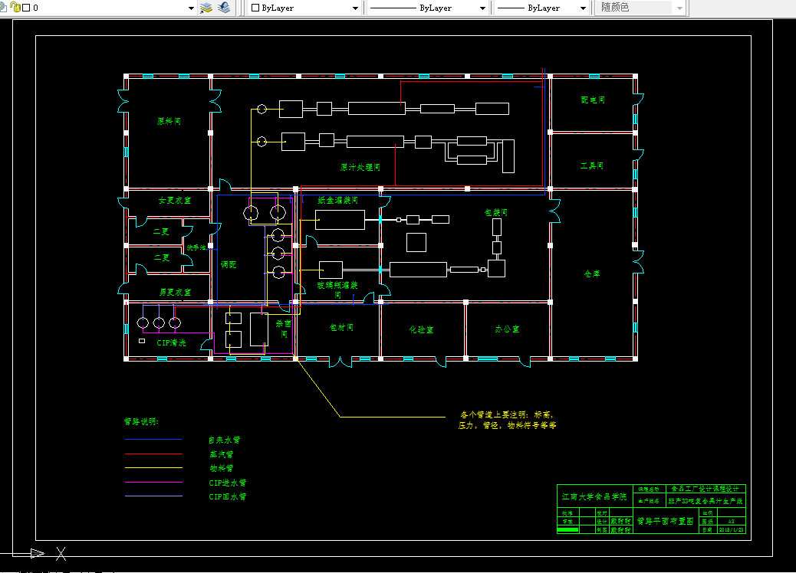Select the 配电间 room label
The width and height of the screenshot is (796, 573).
[593, 100]
